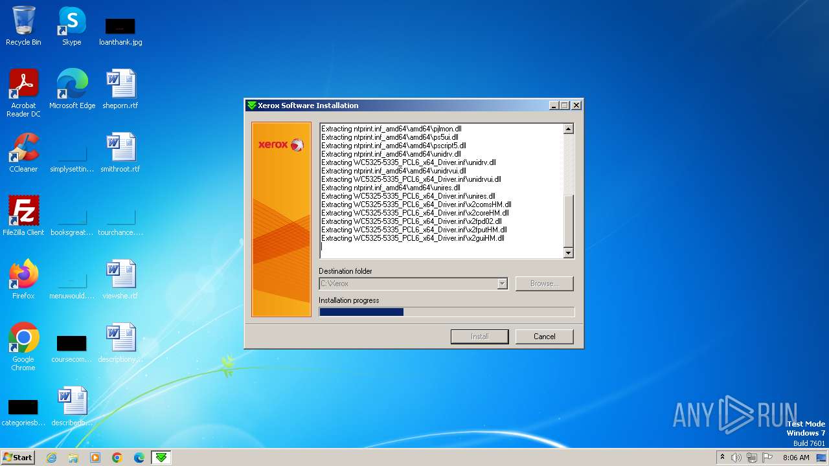
Task: Click the Show desktop button
Action: (x=823, y=458)
